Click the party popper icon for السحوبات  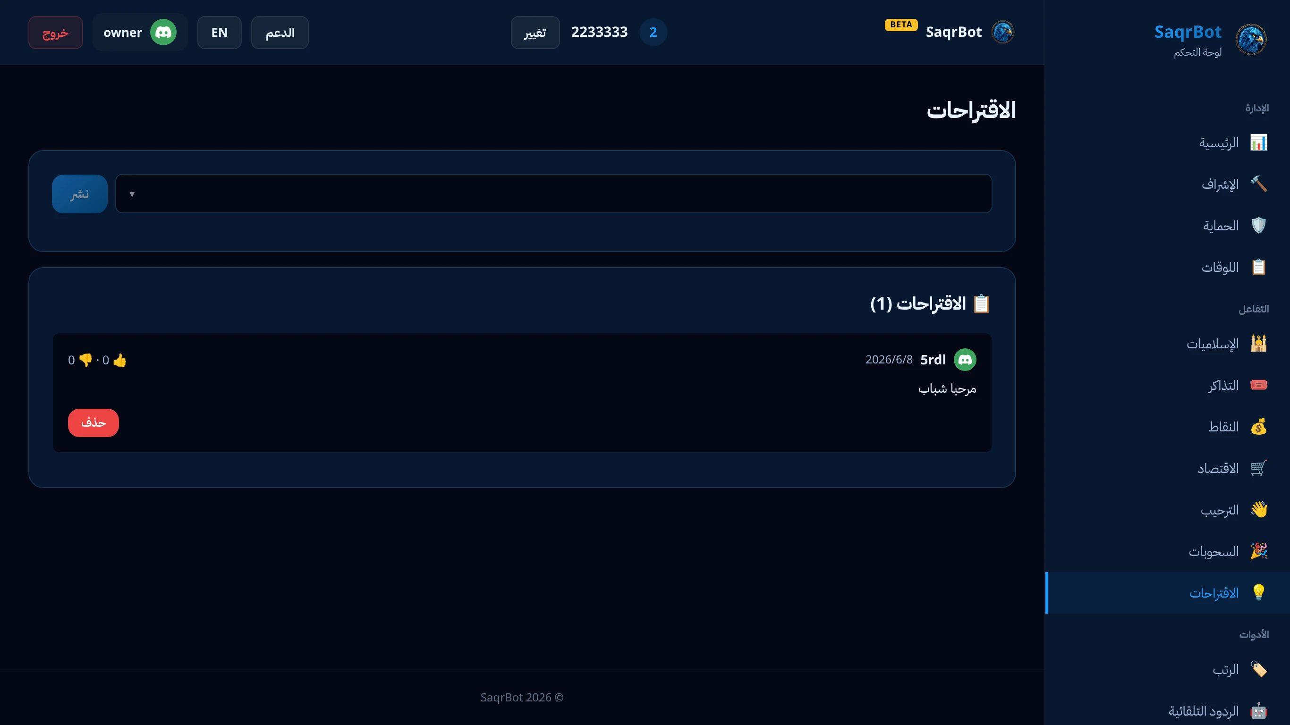1258,551
